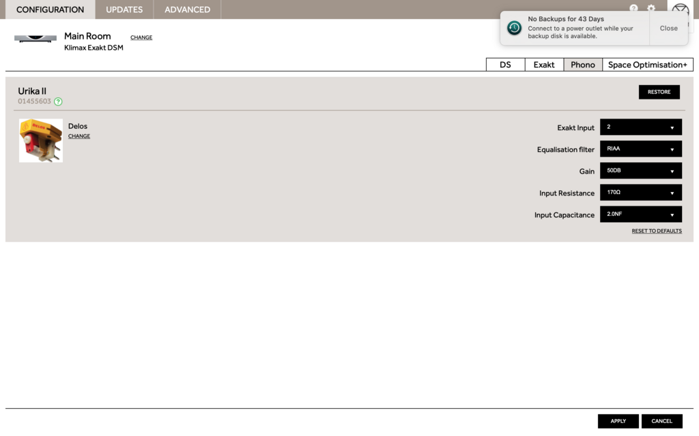The image size is (699, 436).
Task: Click the Klimax Exakt DSM label
Action: coord(94,48)
